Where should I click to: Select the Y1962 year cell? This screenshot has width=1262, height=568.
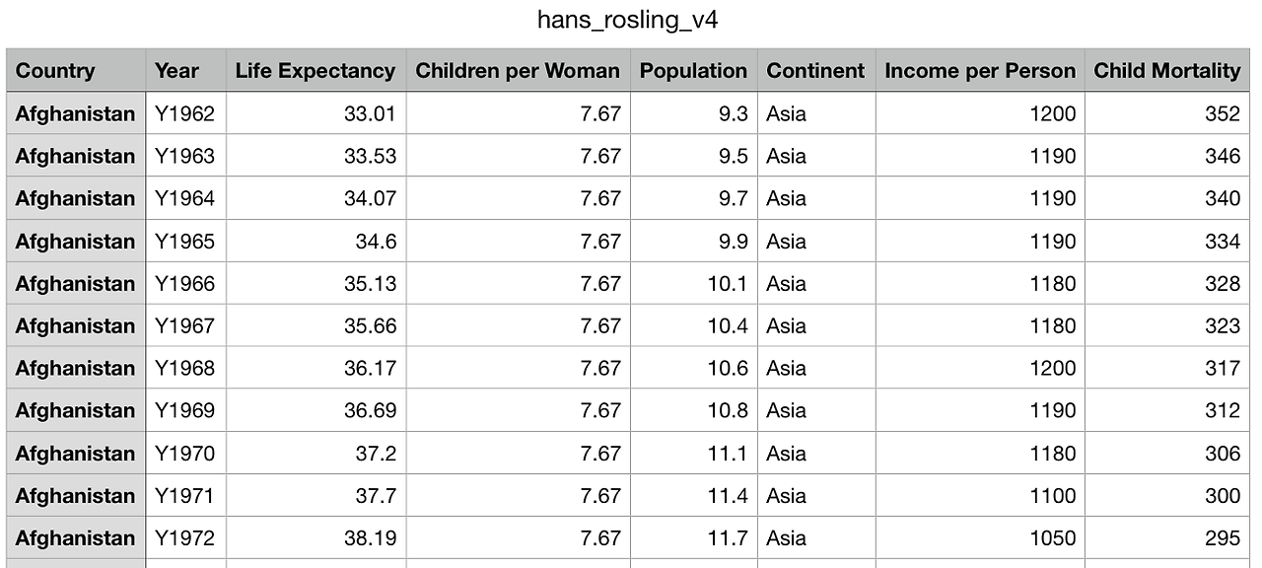click(184, 113)
